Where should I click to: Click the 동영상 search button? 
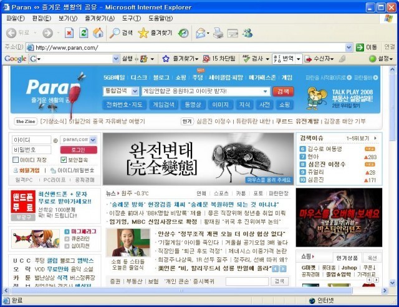pyautogui.click(x=193, y=104)
